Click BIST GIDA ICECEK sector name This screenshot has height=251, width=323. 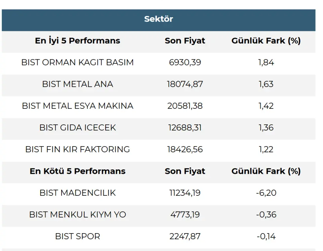[x=77, y=128]
